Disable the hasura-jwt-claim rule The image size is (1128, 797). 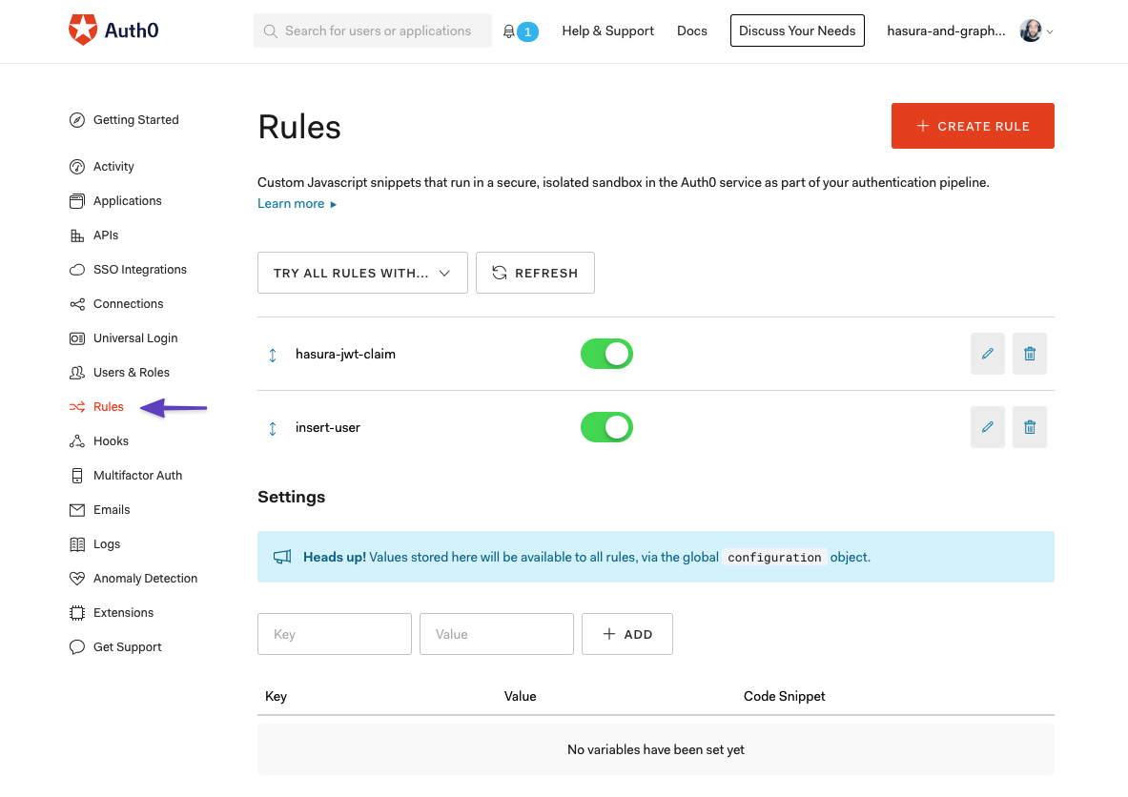click(606, 354)
